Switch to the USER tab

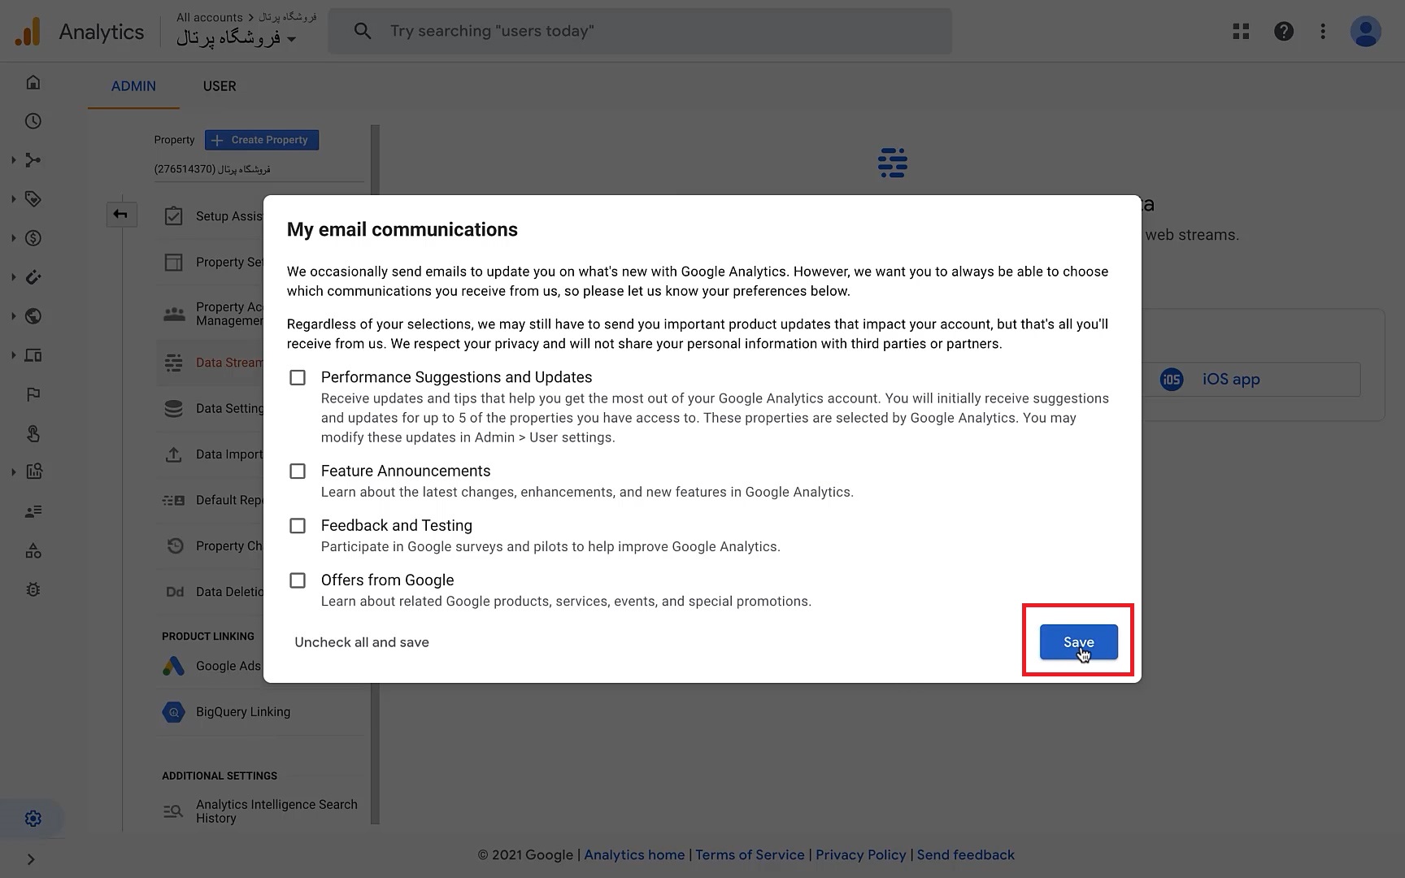coord(220,86)
